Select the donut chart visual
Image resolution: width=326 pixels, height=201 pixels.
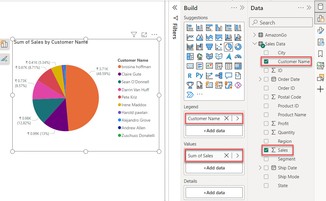coord(237,47)
